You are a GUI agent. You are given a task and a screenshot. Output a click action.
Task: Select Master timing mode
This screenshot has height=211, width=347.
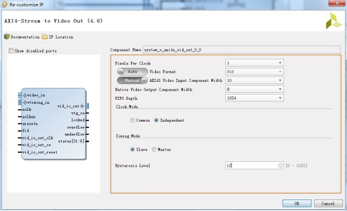pos(154,149)
